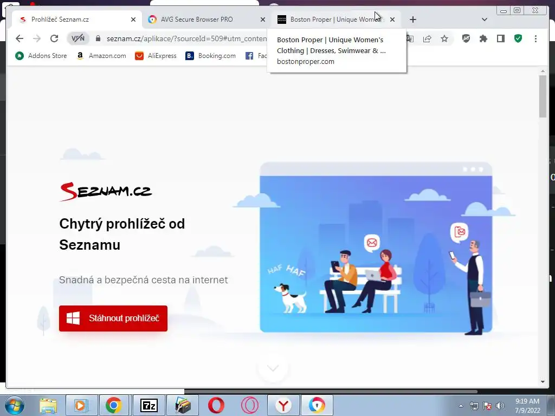Open the extensions puzzle icon
Screen dimensions: 555x416
pyautogui.click(x=483, y=38)
